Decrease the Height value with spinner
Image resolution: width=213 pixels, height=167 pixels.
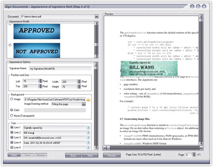79,88
